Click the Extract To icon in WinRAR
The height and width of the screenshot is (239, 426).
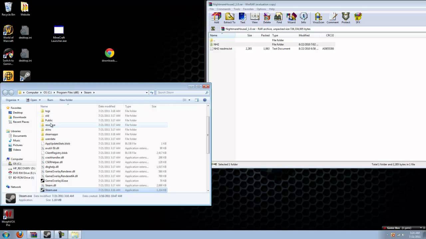pos(229,18)
